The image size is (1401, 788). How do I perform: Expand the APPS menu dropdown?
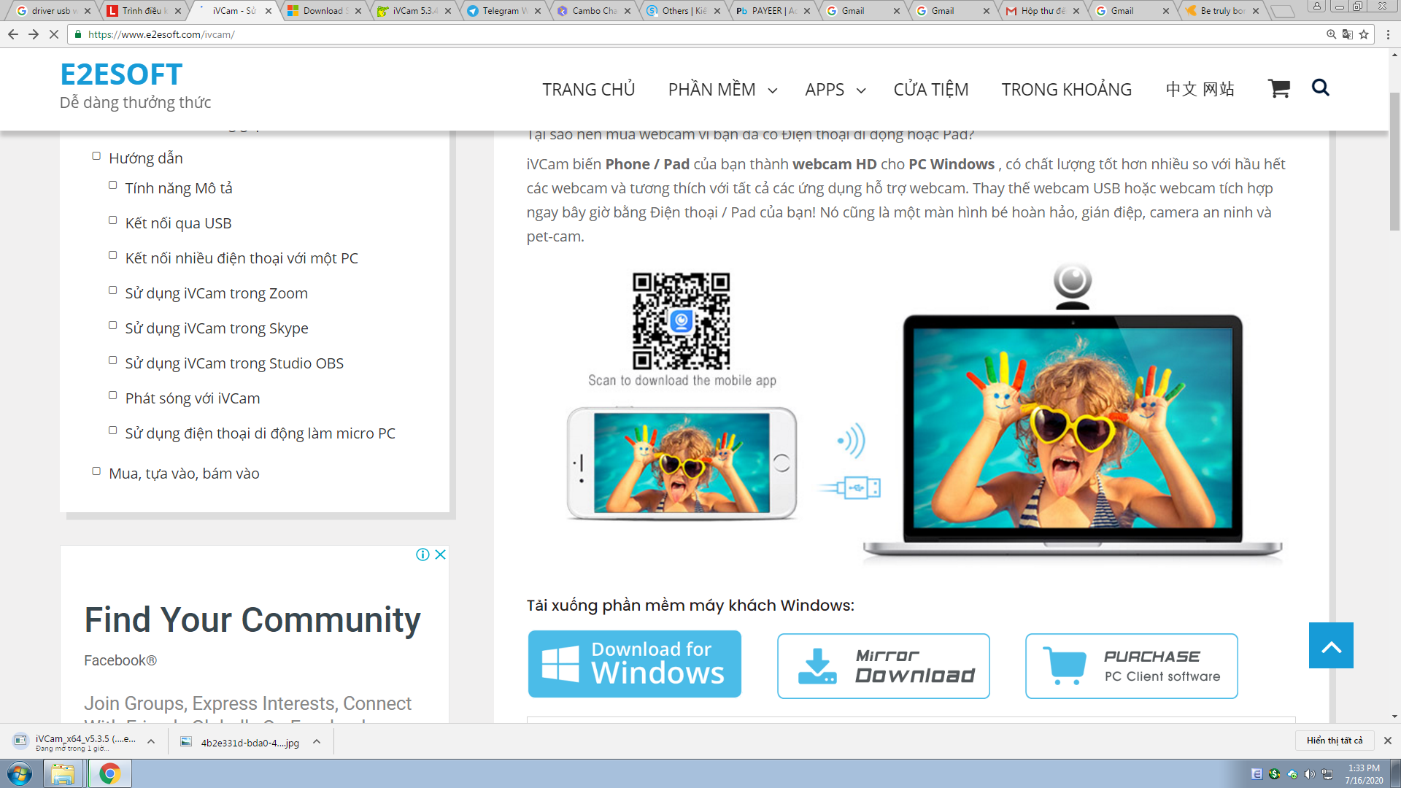click(860, 90)
